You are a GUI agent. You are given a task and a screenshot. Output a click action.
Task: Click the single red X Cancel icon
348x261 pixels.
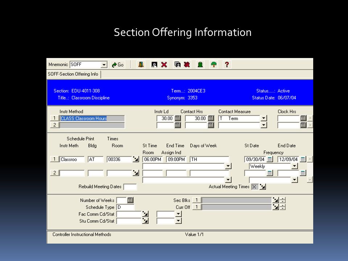[164, 65]
